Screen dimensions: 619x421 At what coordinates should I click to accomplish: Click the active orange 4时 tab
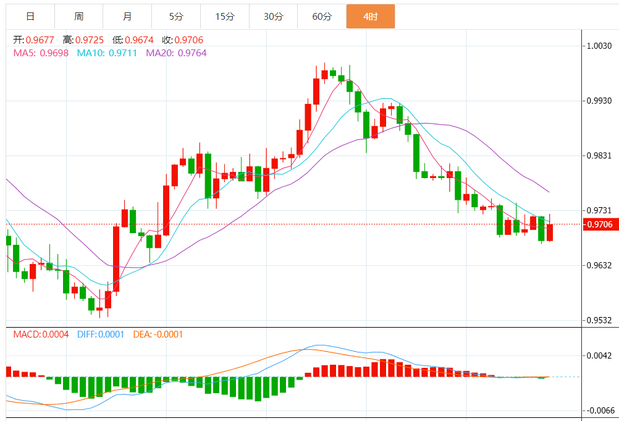(x=370, y=17)
